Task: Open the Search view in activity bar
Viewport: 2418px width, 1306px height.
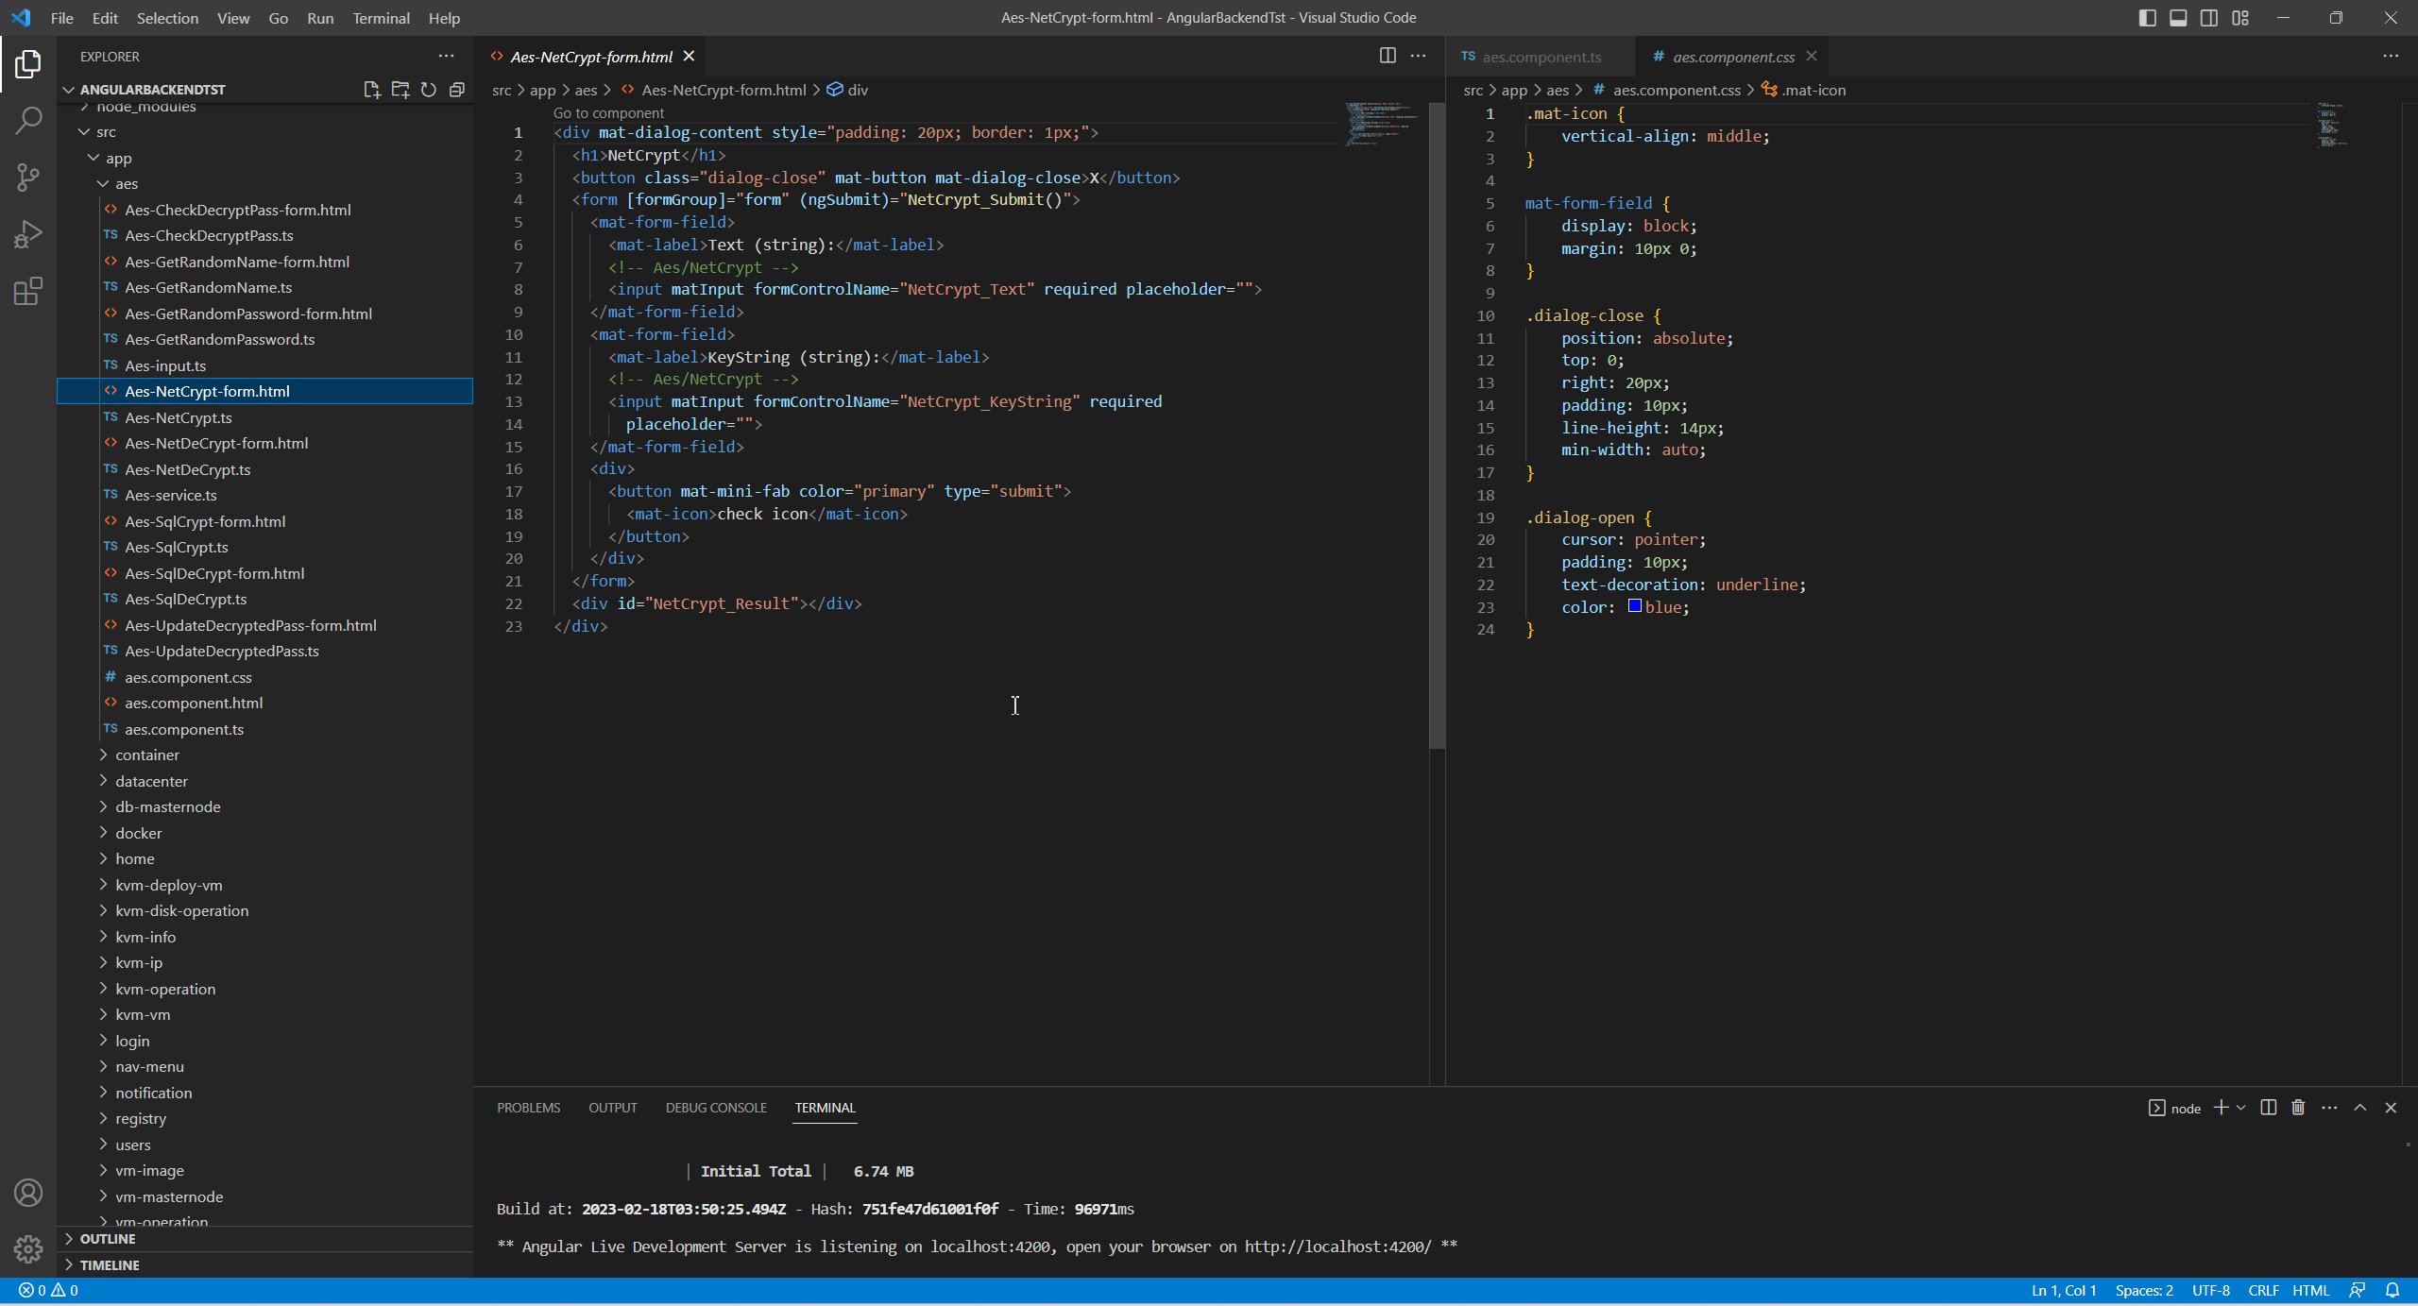Action: tap(28, 120)
